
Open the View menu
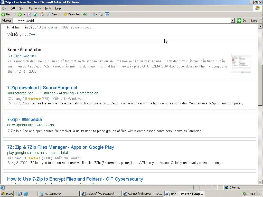click(22, 8)
